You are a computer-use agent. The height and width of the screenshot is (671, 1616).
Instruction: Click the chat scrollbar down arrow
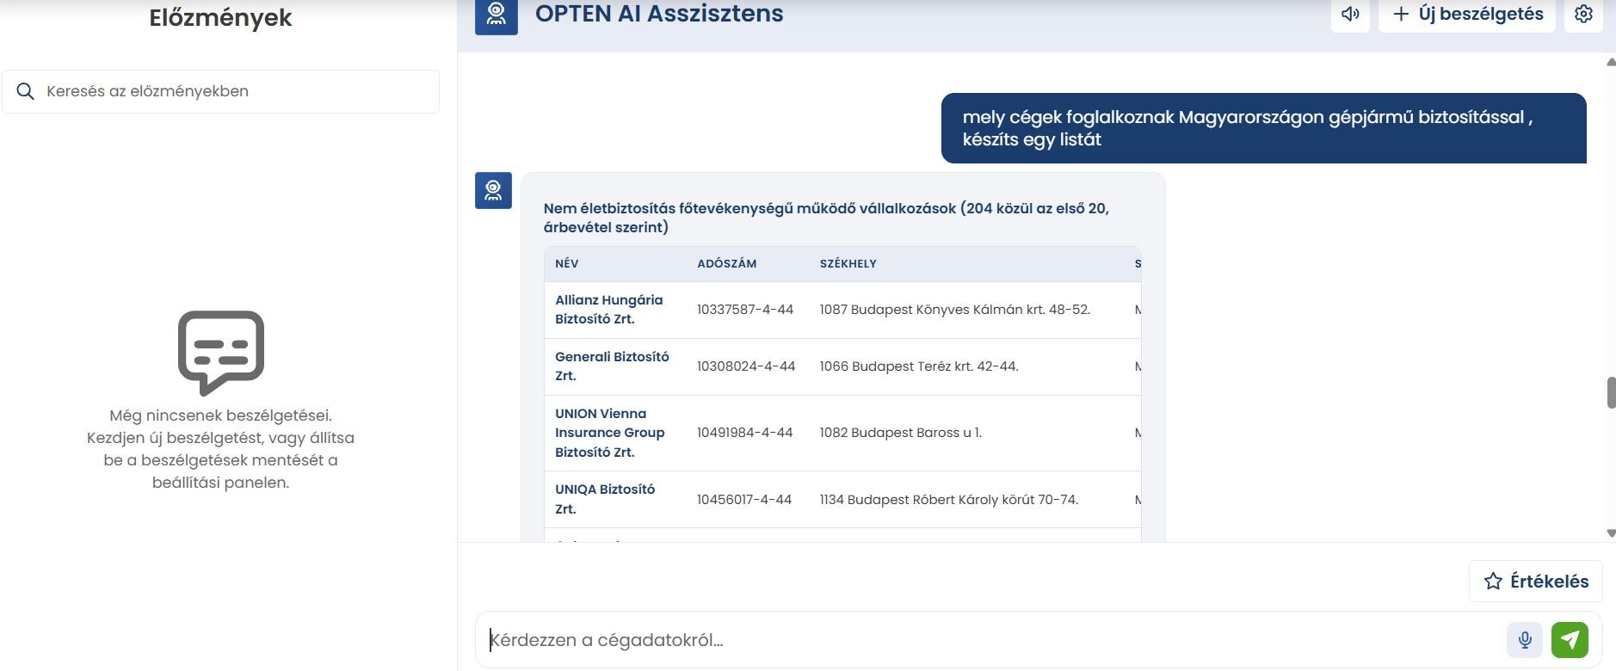coord(1611,533)
